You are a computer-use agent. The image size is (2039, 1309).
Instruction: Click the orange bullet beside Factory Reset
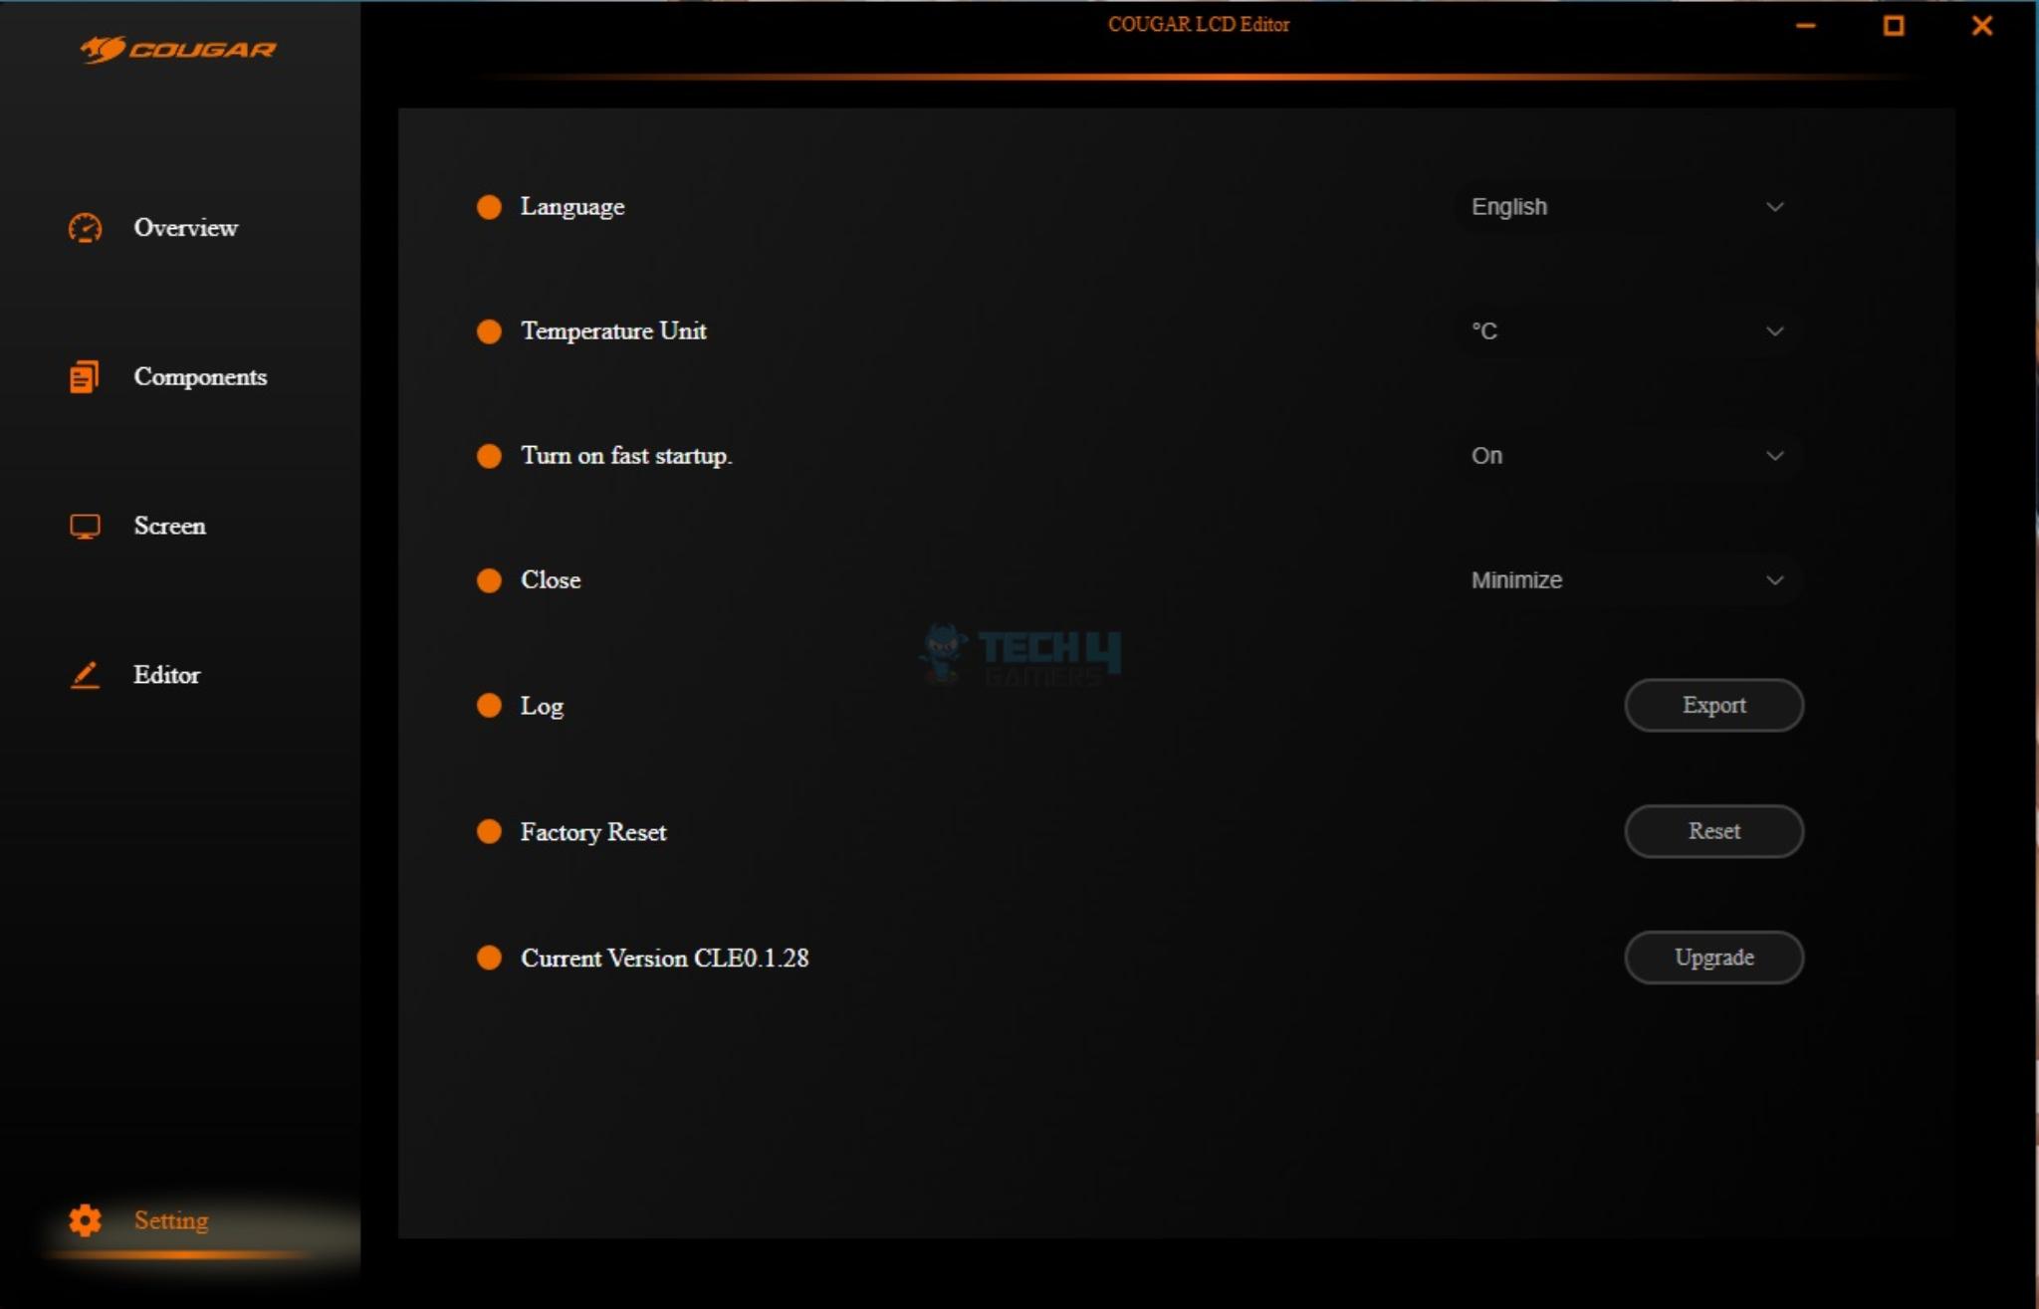489,831
